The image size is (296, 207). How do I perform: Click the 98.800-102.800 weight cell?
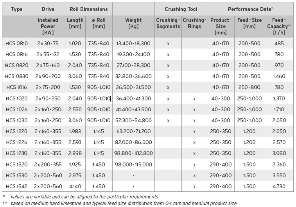pyautogui.click(x=133, y=153)
